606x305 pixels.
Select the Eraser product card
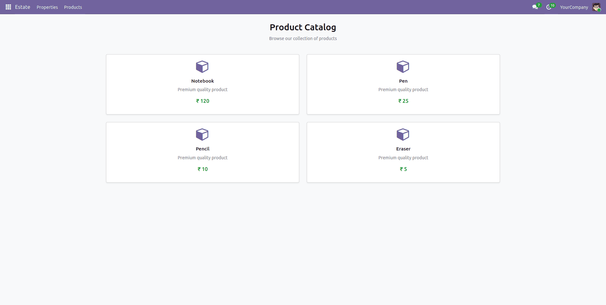[403, 152]
